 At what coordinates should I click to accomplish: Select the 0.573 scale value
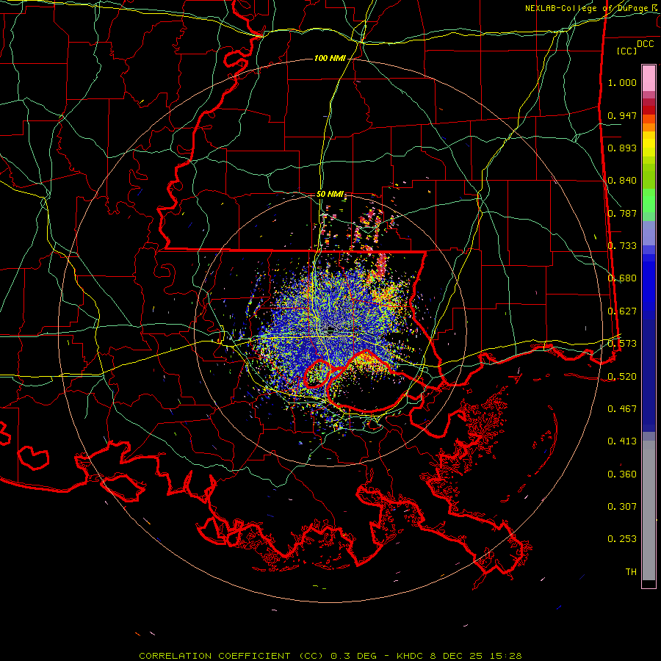tap(622, 344)
